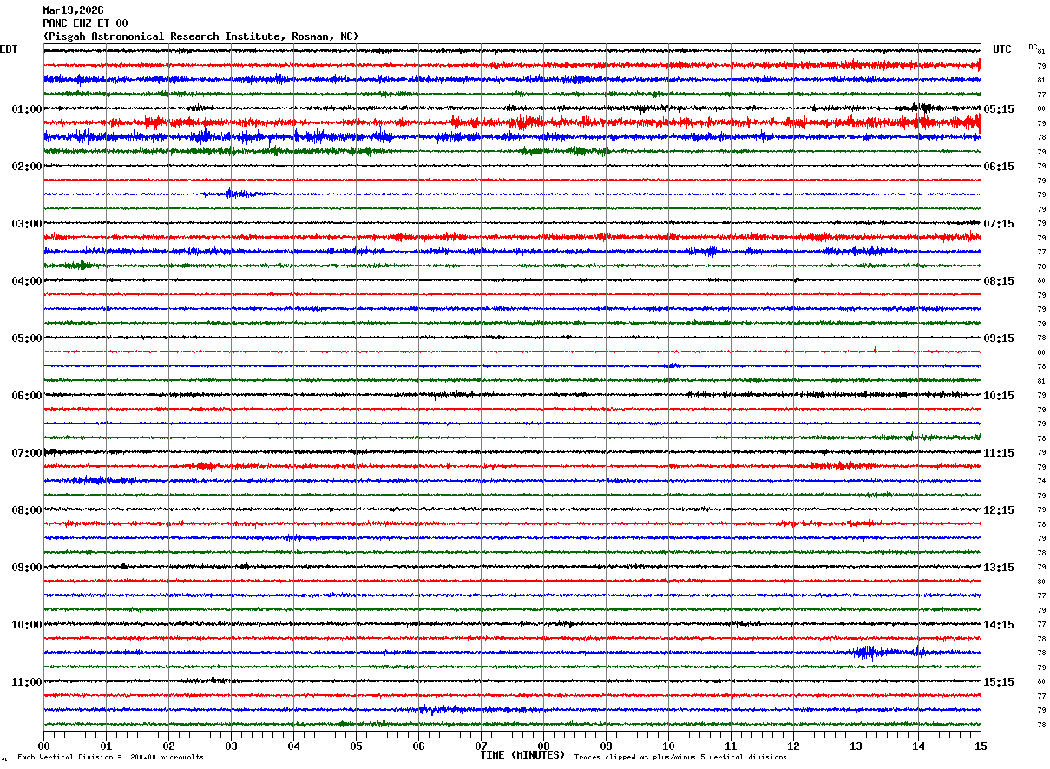This screenshot has width=1050, height=769.
Task: Select the 07:00 EDT row label
Action: click(x=27, y=453)
